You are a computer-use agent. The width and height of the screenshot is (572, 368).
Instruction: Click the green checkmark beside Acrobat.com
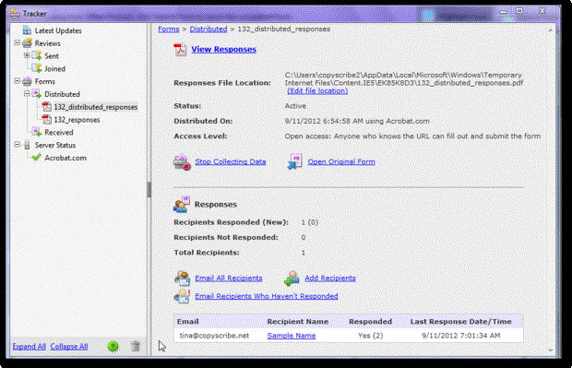[x=37, y=158]
